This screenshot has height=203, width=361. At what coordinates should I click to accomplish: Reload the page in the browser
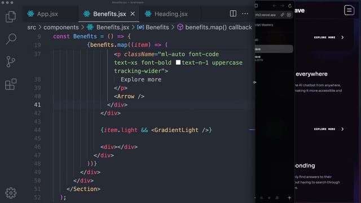click(x=290, y=6)
